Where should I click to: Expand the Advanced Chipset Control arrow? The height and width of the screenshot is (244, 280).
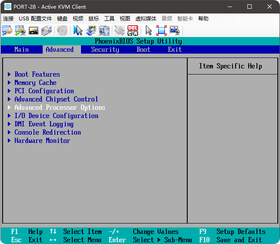[x=9, y=99]
